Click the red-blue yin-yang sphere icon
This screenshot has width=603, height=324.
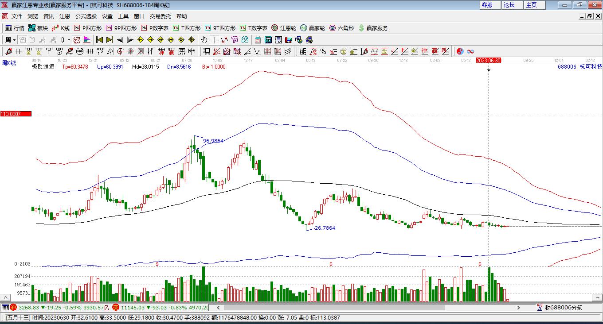(460, 51)
